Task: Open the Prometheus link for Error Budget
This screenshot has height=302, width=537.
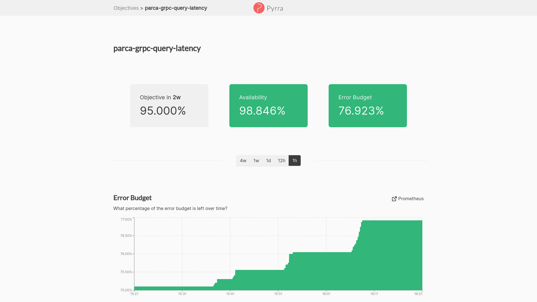Action: (408, 199)
